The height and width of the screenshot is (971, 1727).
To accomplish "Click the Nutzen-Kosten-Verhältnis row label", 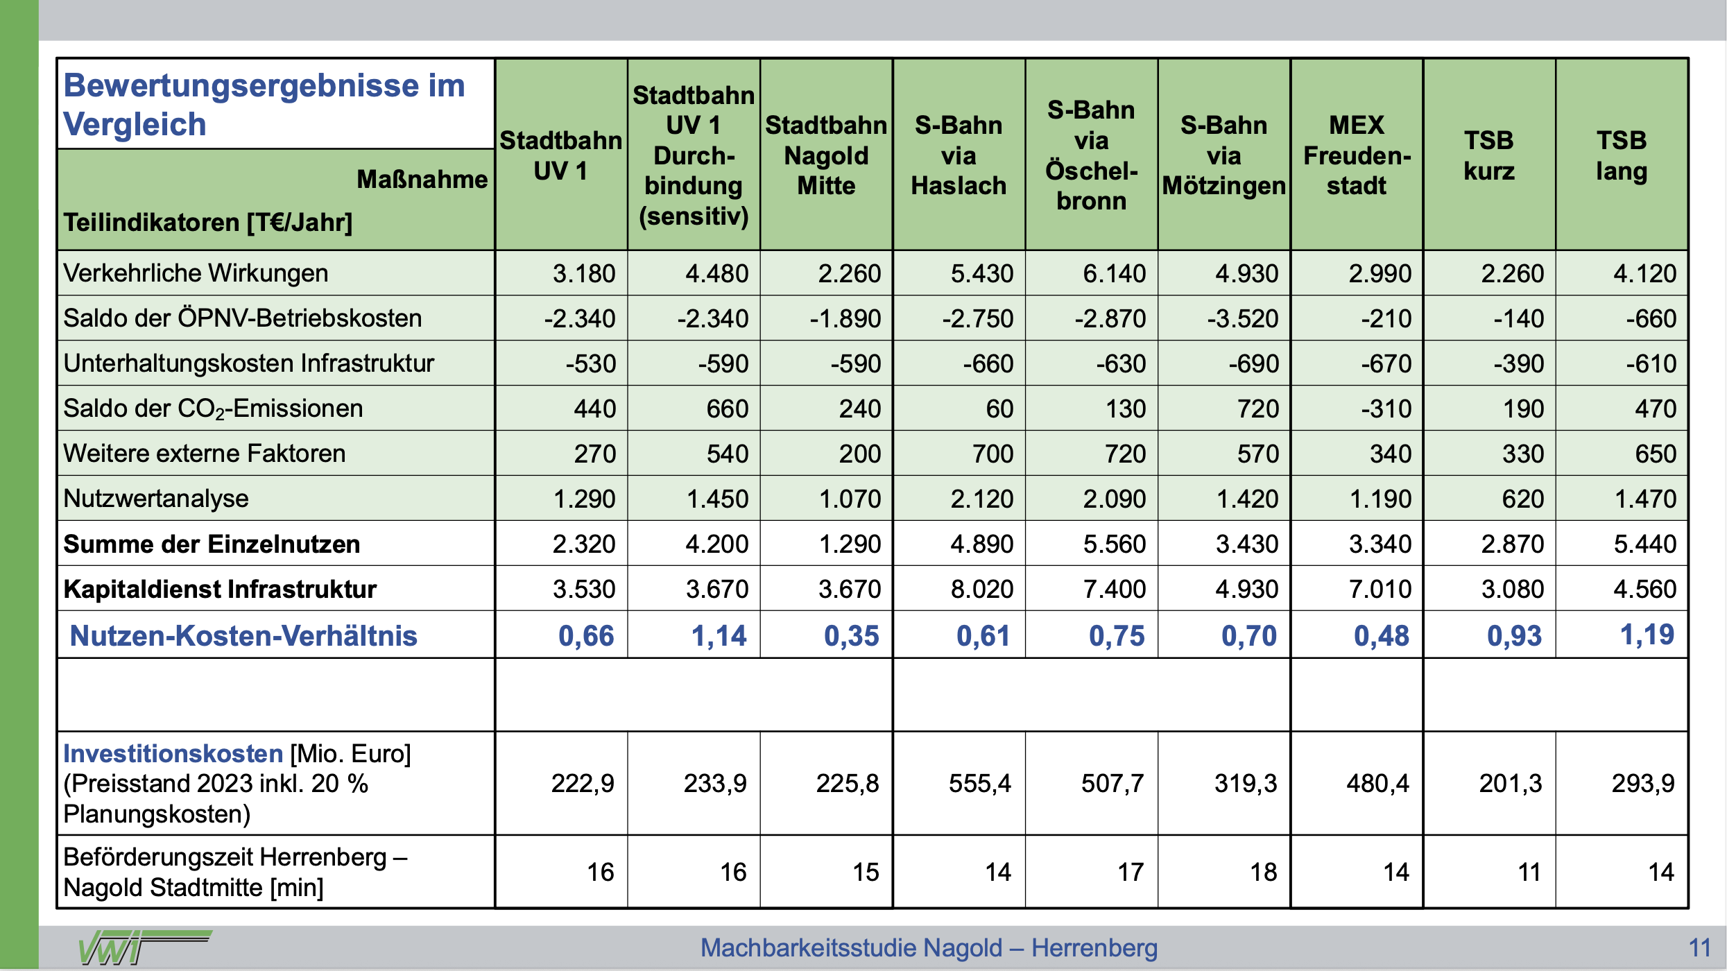I will (x=243, y=635).
